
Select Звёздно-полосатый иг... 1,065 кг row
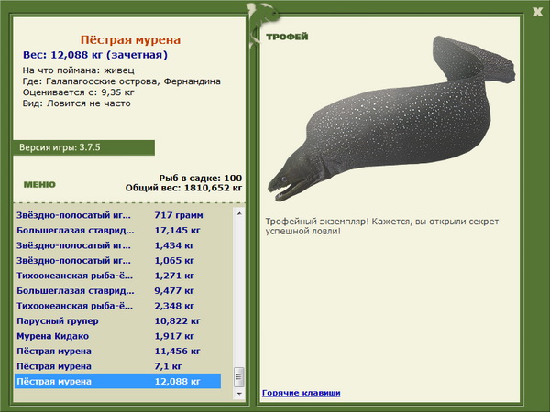tap(118, 260)
